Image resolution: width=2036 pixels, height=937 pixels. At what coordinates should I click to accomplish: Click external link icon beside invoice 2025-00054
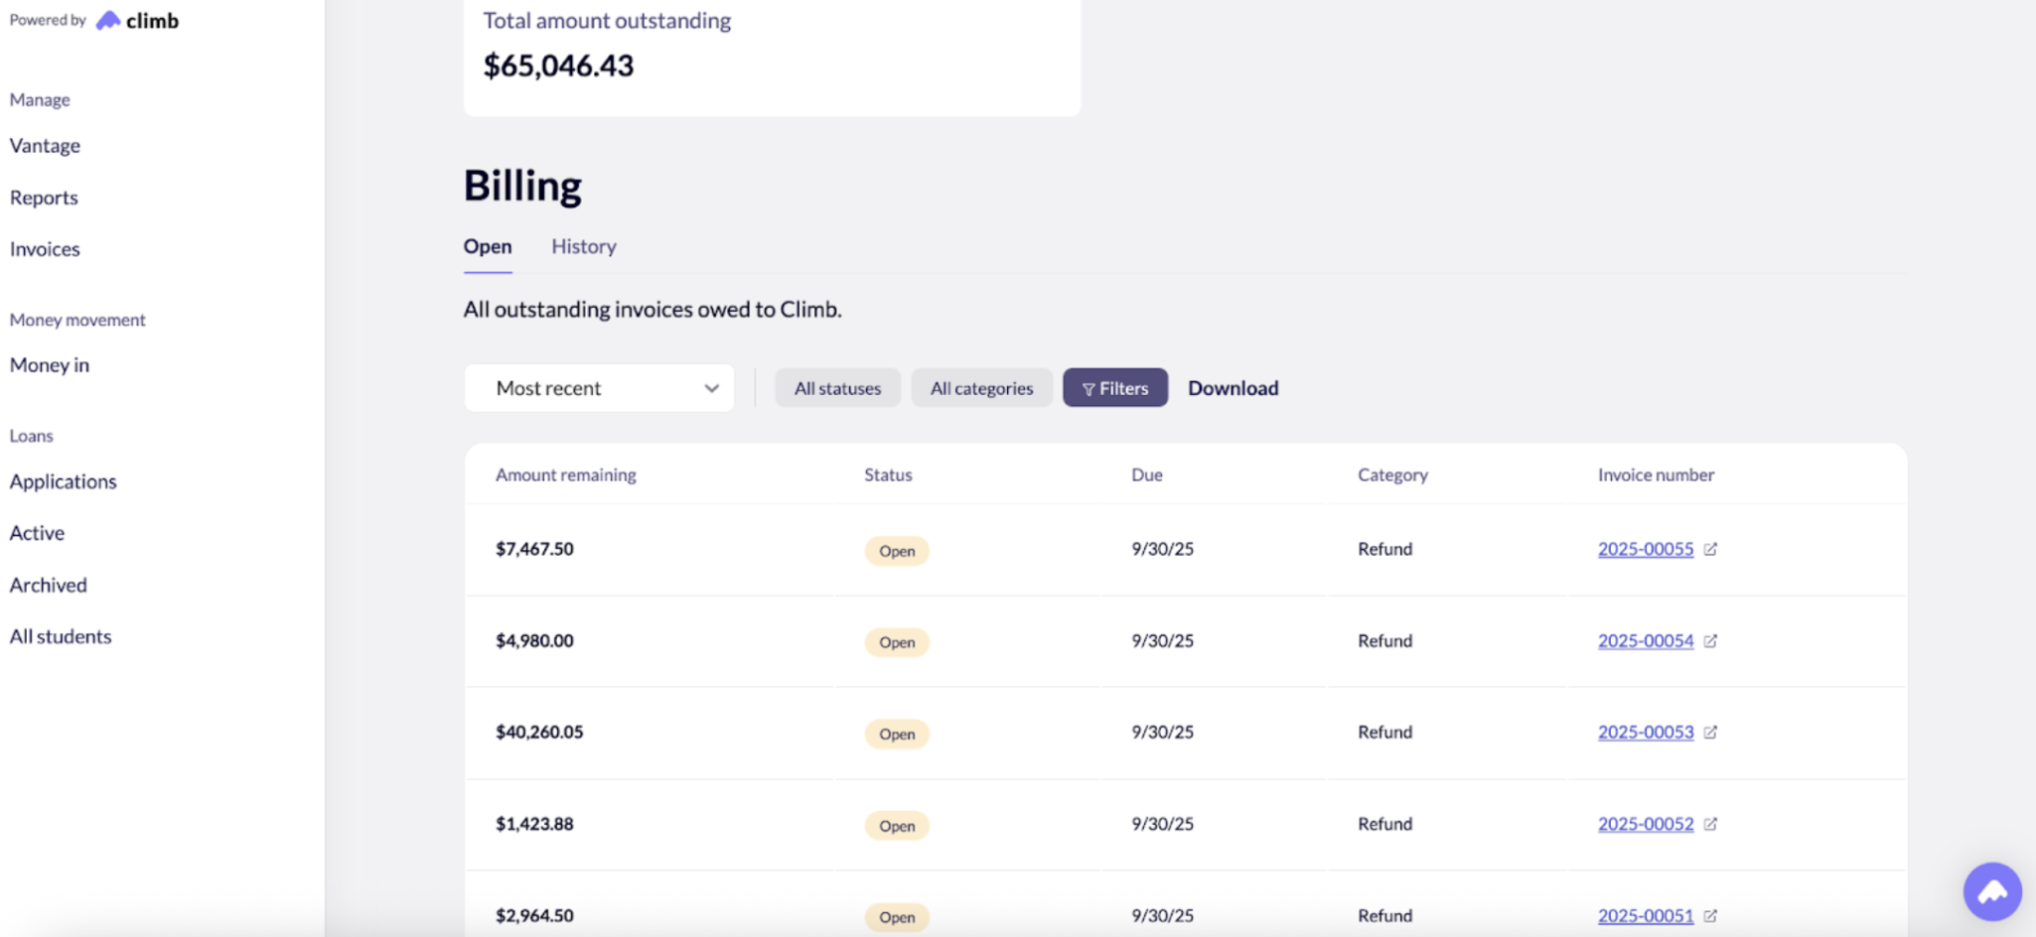click(1710, 641)
